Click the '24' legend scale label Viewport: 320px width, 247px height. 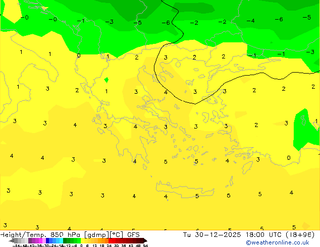point(109,245)
